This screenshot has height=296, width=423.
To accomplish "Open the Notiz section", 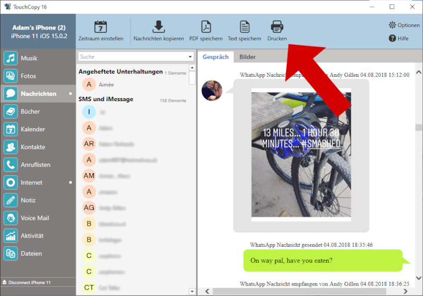I will point(38,200).
